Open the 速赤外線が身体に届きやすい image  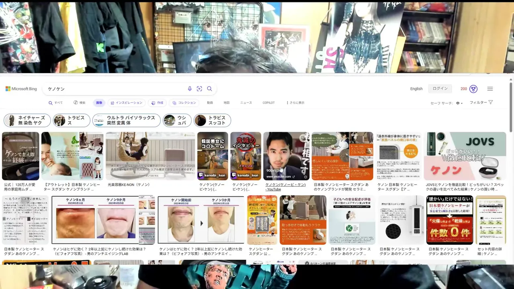click(399, 156)
